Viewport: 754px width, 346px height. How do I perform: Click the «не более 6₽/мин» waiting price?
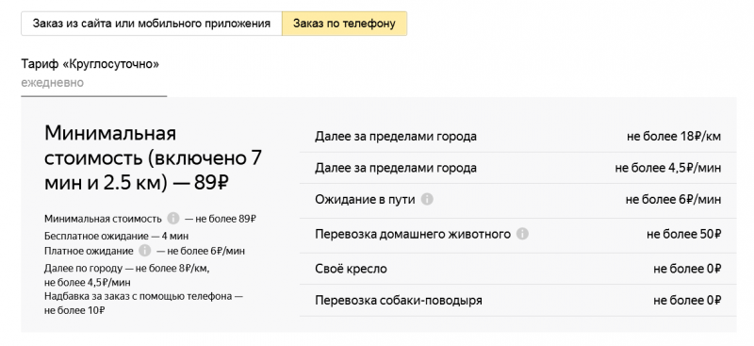(x=673, y=199)
